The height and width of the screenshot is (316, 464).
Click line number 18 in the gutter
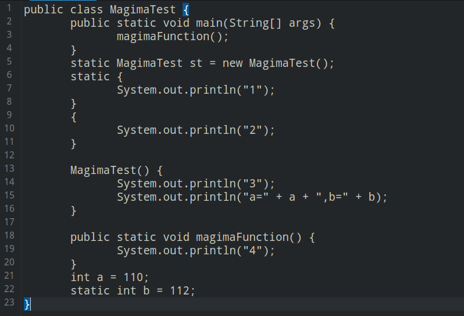9,235
